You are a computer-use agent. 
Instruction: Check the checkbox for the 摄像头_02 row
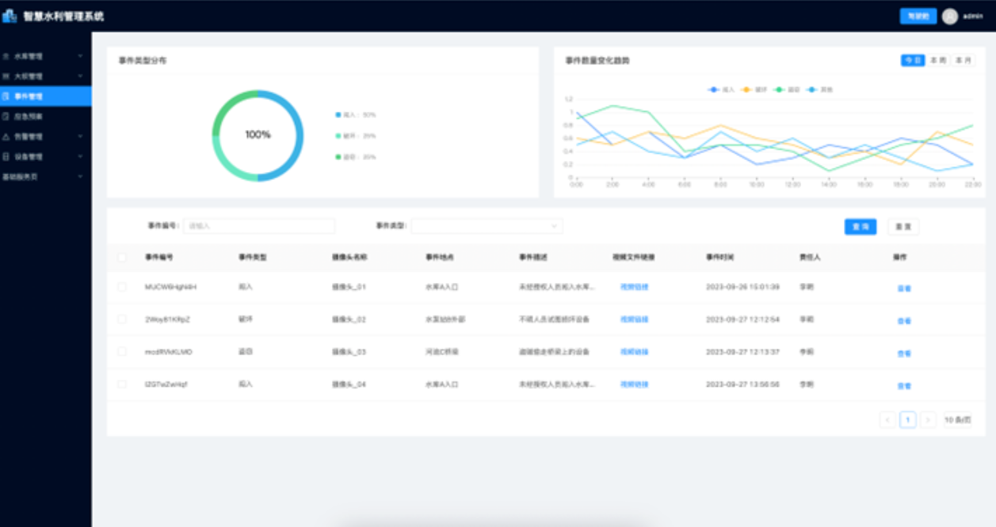point(122,319)
